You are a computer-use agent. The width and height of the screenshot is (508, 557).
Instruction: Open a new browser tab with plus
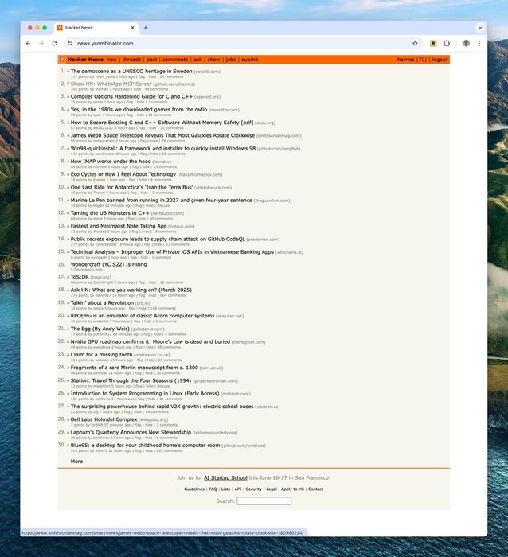tap(146, 28)
